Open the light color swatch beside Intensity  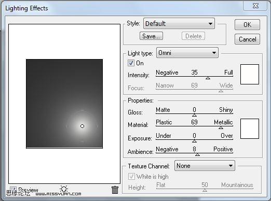coord(250,74)
